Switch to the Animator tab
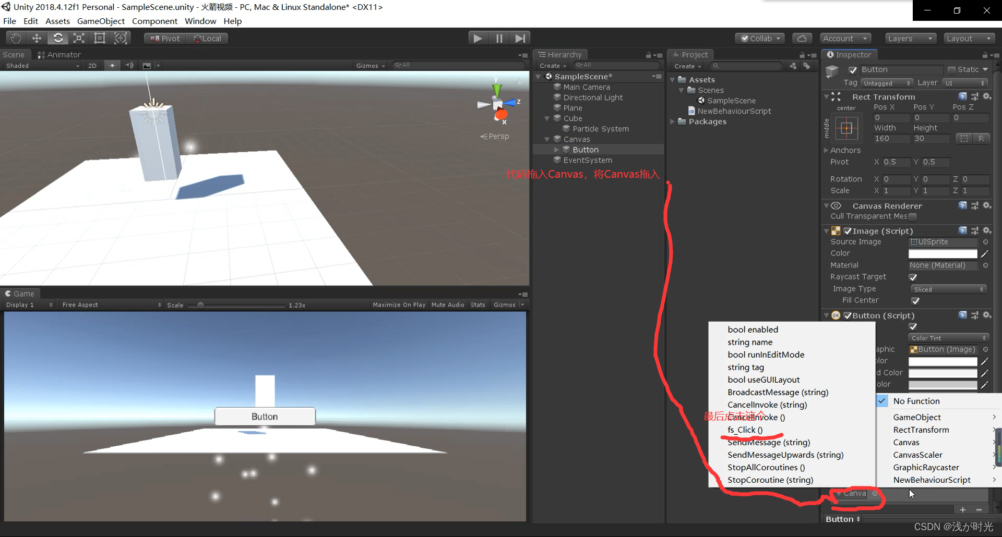Viewport: 1002px width, 537px height. [59, 55]
